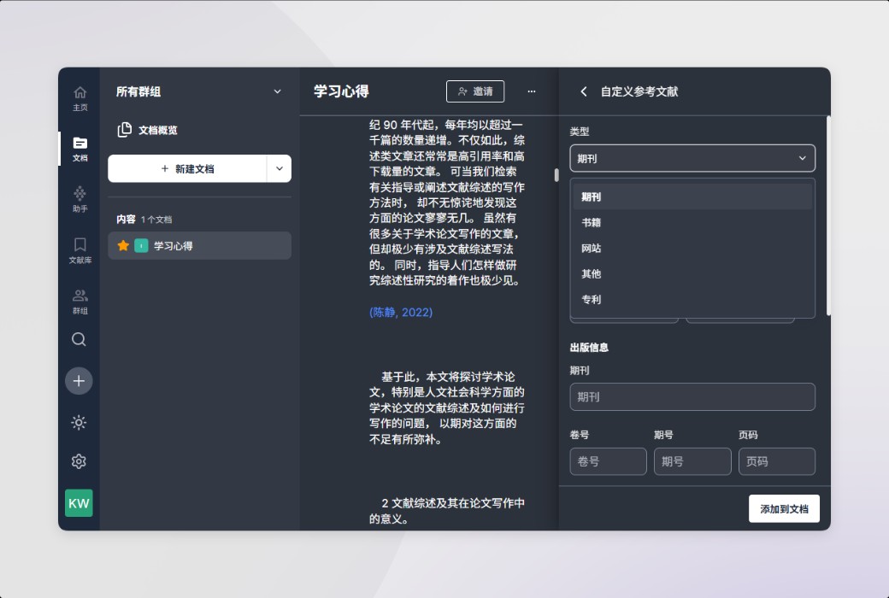Click heading 2 文献综述及其在论文写作中的意义

447,511
